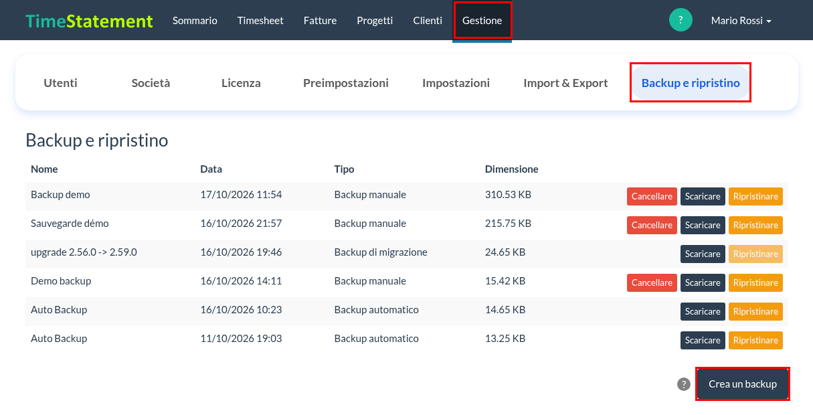Restore the Backup demo with Ripristinare

[755, 197]
